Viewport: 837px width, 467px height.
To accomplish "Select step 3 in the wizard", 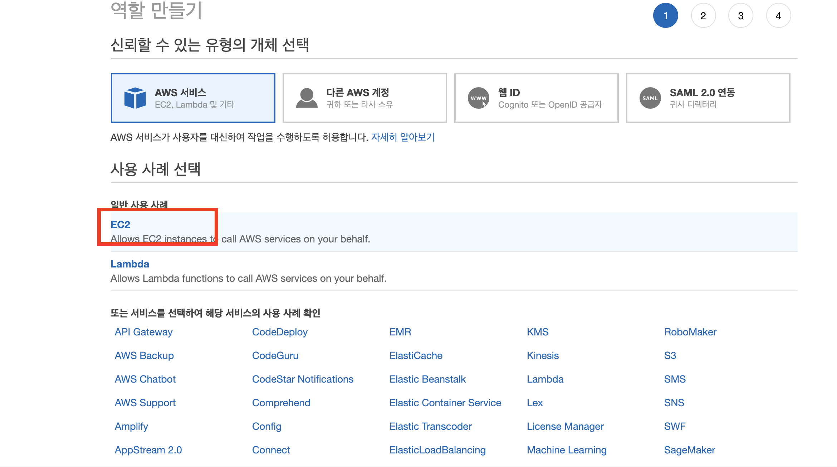I will 740,15.
